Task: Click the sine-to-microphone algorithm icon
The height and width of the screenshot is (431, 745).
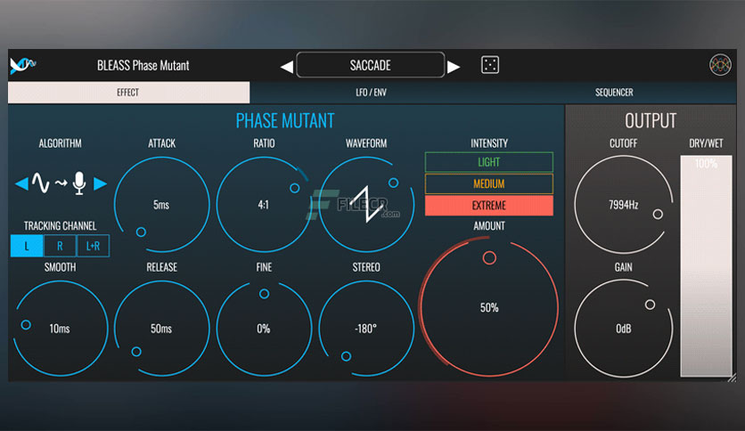Action: pos(60,183)
